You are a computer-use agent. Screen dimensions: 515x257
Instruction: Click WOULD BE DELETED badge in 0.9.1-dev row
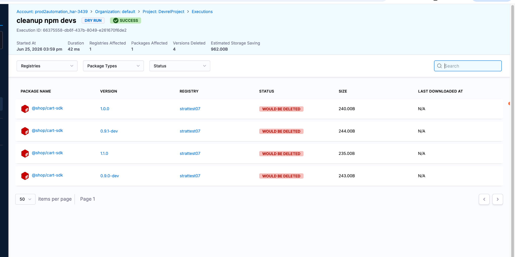(x=281, y=131)
